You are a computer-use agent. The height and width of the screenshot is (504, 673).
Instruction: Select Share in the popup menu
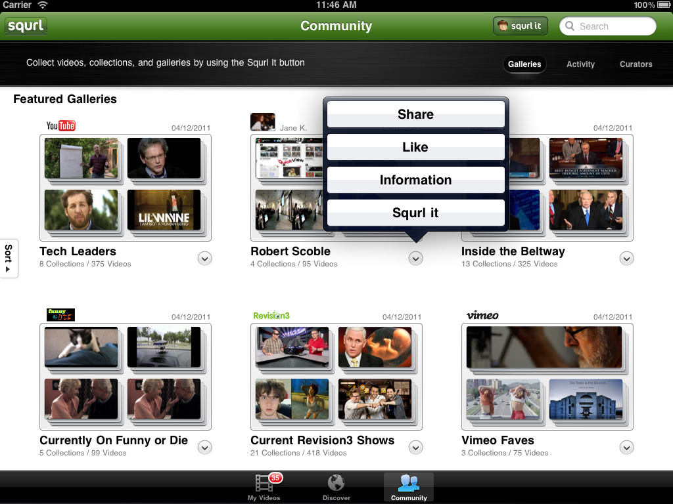click(x=415, y=114)
